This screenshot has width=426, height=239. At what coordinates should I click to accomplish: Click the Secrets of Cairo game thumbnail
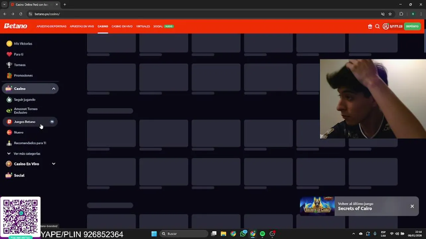tap(317, 206)
